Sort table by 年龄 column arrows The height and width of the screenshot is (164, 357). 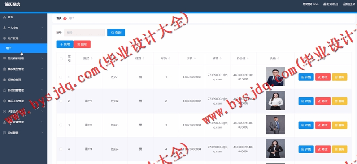point(169,59)
